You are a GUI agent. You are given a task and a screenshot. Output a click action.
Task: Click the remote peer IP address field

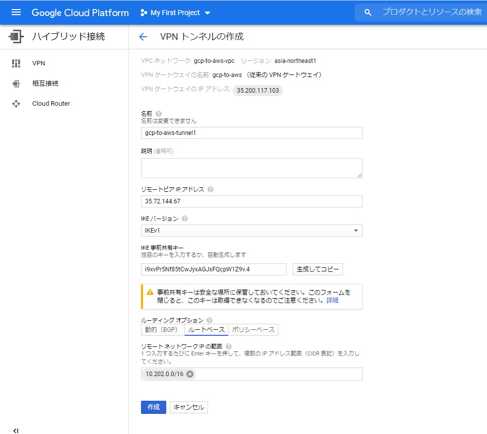click(252, 201)
